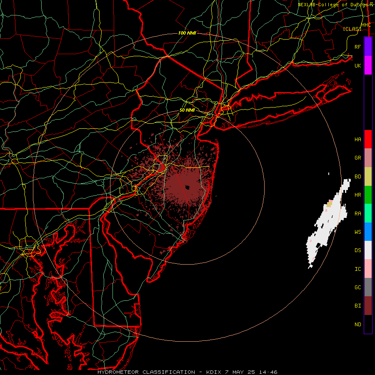Click the HHC product label
Viewport: 375px width, 375px height.
point(366,25)
